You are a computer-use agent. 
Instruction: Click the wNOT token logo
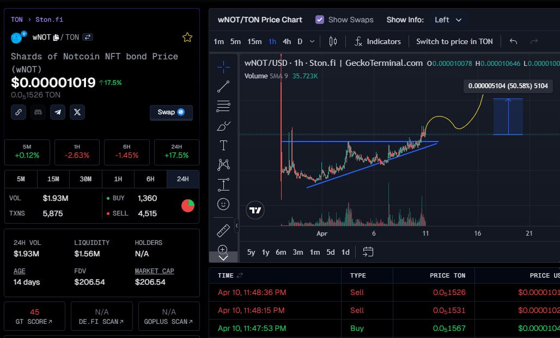16,38
